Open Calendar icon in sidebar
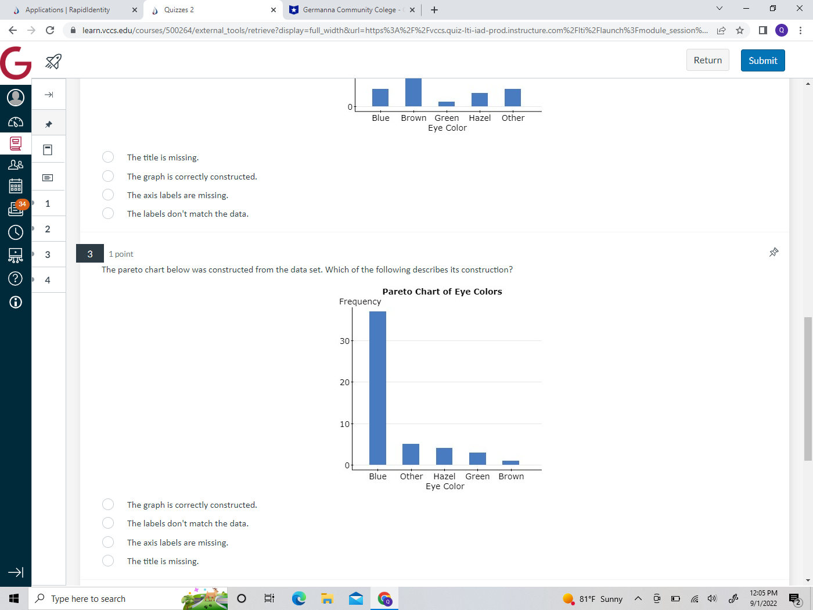Image resolution: width=813 pixels, height=610 pixels. [x=16, y=186]
